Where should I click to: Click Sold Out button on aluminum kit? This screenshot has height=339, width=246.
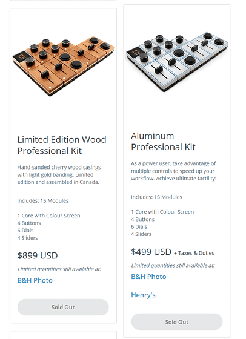click(x=177, y=322)
